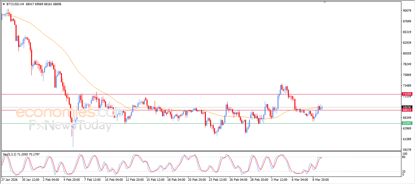
Task: Click the 3 Mar 12:00 time label
Action: point(279,179)
